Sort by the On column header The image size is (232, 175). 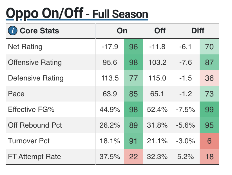point(122,31)
